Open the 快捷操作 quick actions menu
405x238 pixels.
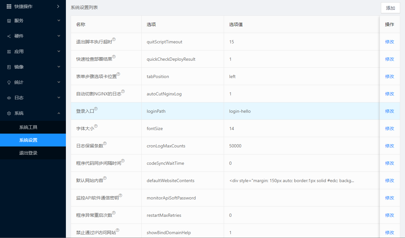click(x=33, y=6)
